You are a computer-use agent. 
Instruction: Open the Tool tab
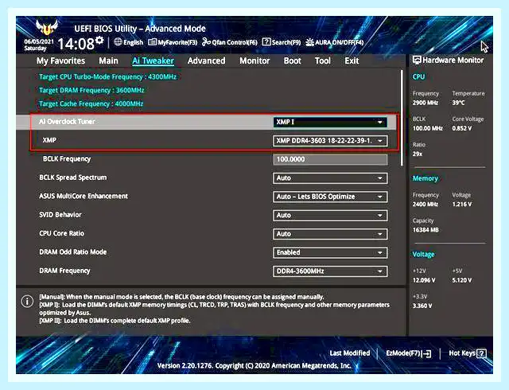point(322,60)
